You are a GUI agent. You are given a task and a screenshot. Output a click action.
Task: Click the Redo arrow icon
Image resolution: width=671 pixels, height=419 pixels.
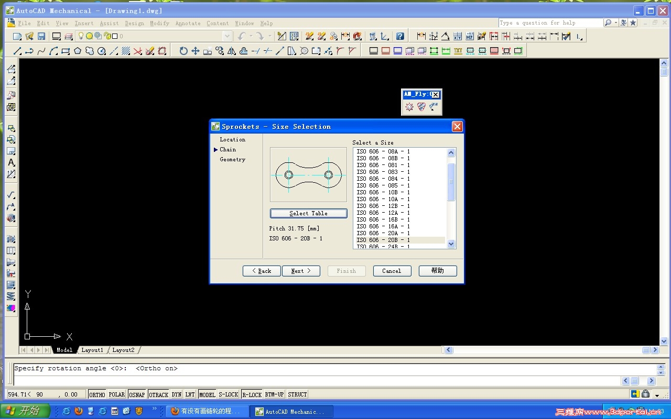pos(260,37)
